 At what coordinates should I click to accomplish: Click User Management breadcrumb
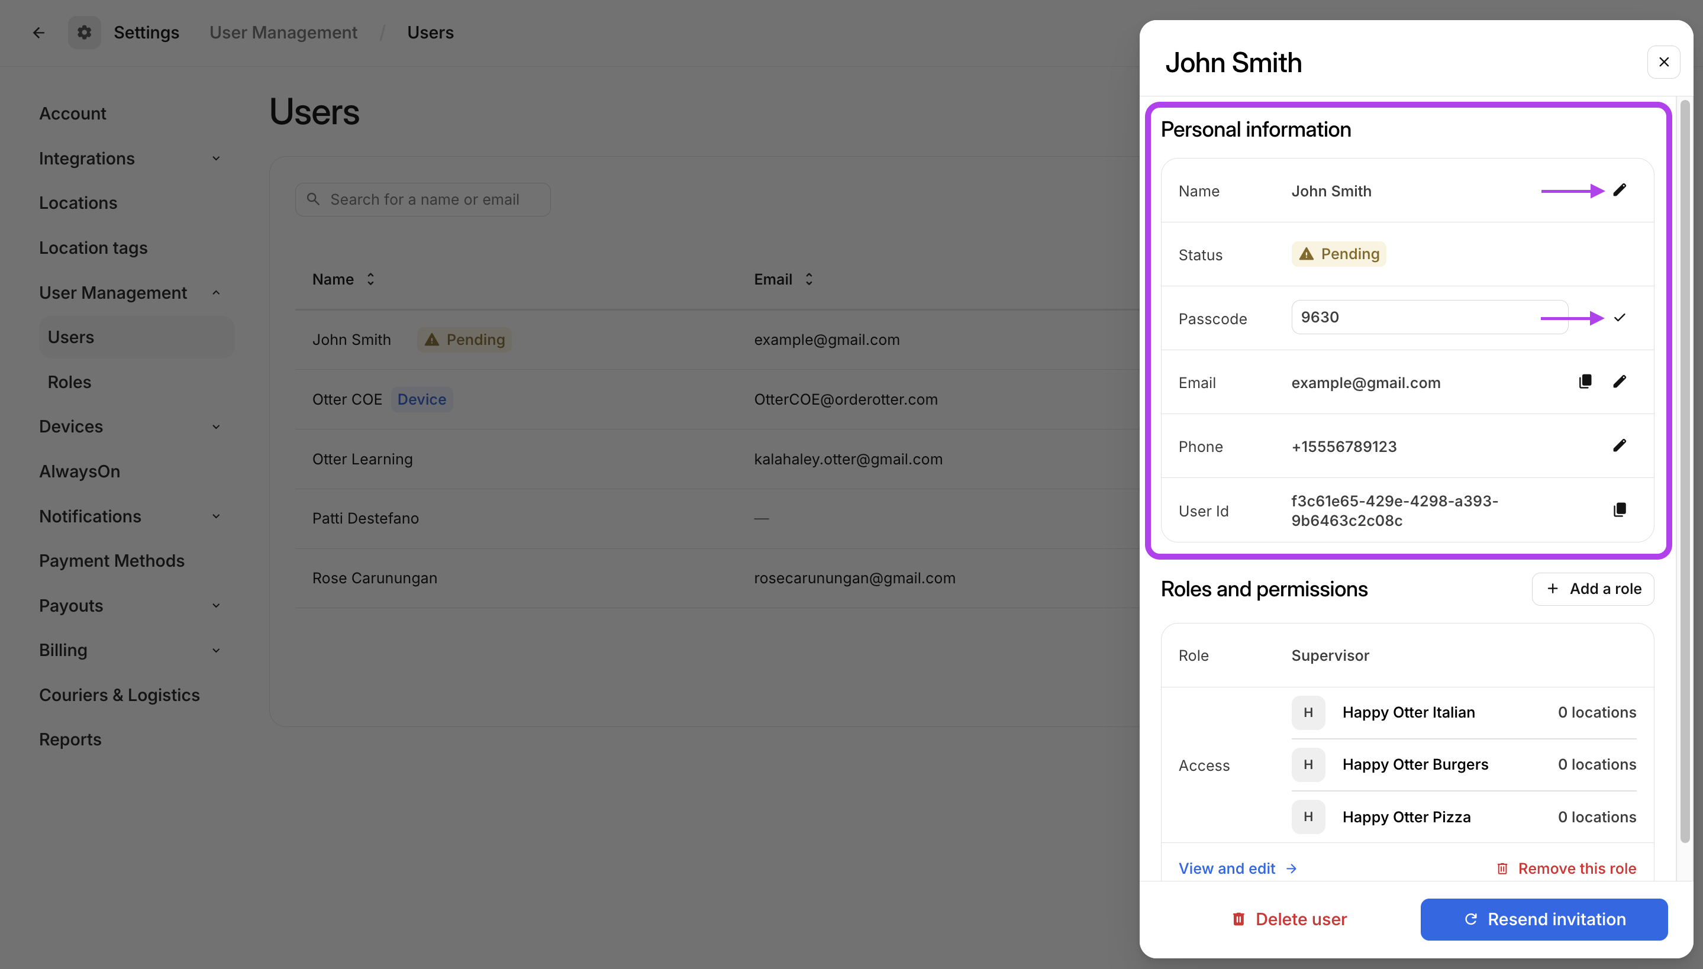click(x=283, y=32)
